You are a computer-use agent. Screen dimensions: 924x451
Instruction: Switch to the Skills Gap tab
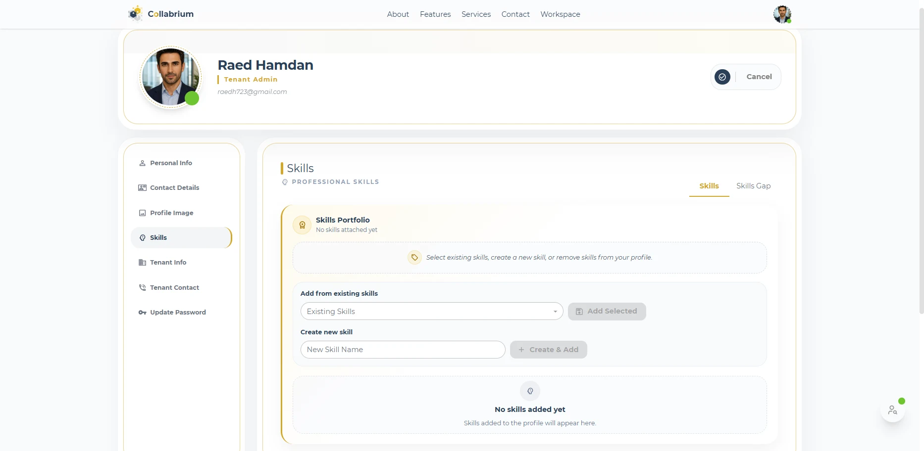(754, 186)
